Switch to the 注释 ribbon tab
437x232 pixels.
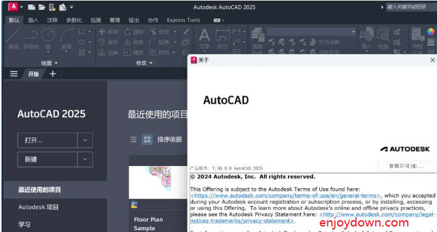point(52,20)
